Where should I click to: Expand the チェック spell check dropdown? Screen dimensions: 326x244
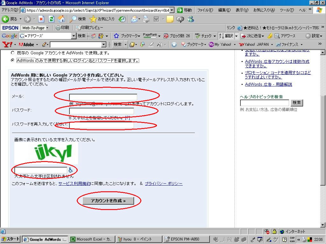click(215, 36)
